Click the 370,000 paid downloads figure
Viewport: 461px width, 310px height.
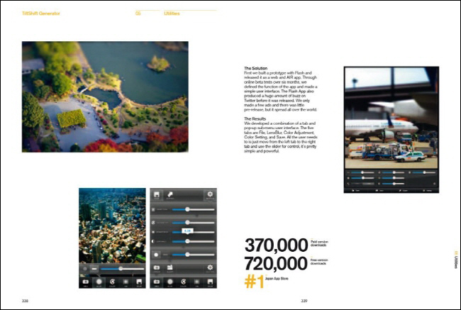(x=276, y=245)
